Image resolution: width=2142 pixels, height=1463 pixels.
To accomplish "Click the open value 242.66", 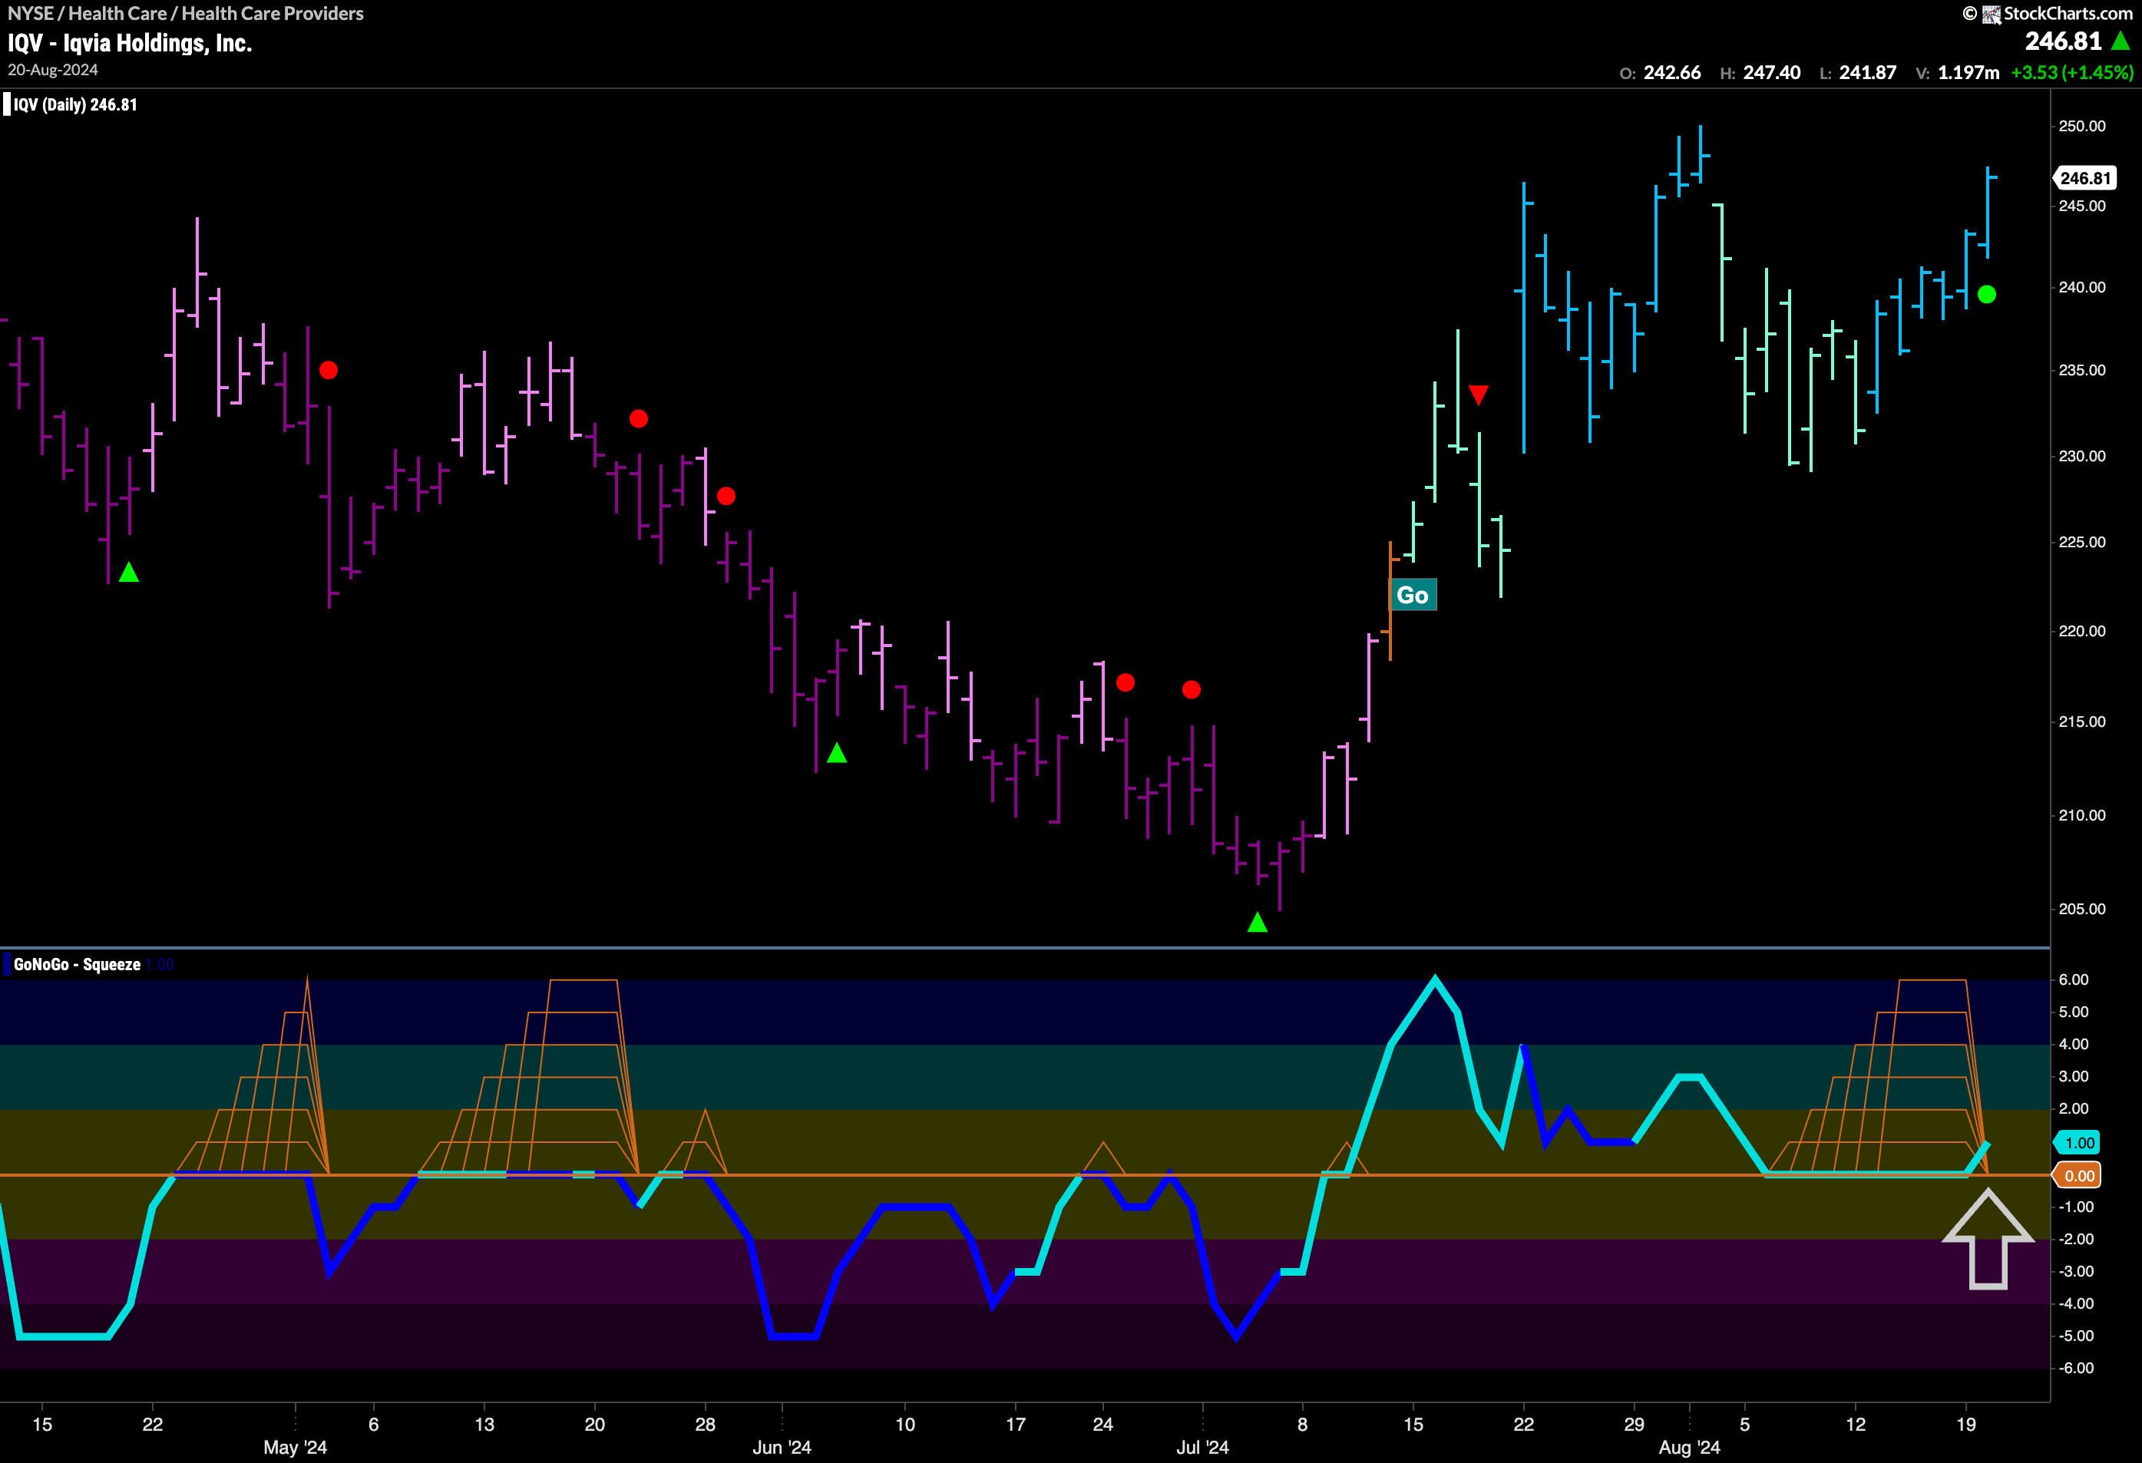I will click(1672, 73).
